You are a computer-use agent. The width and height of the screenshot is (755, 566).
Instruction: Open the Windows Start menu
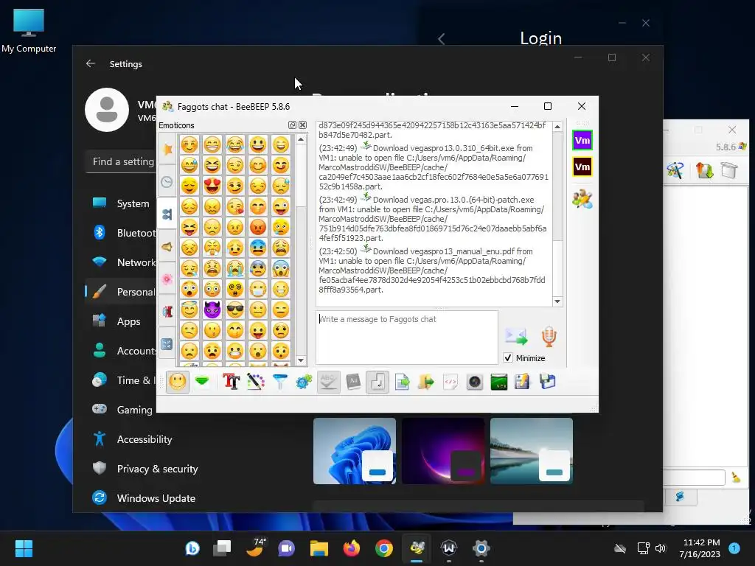(x=24, y=548)
